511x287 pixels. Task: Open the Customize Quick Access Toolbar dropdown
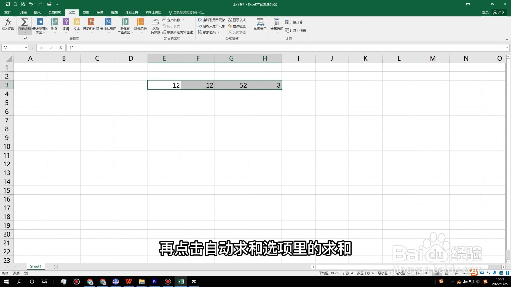tap(57, 4)
